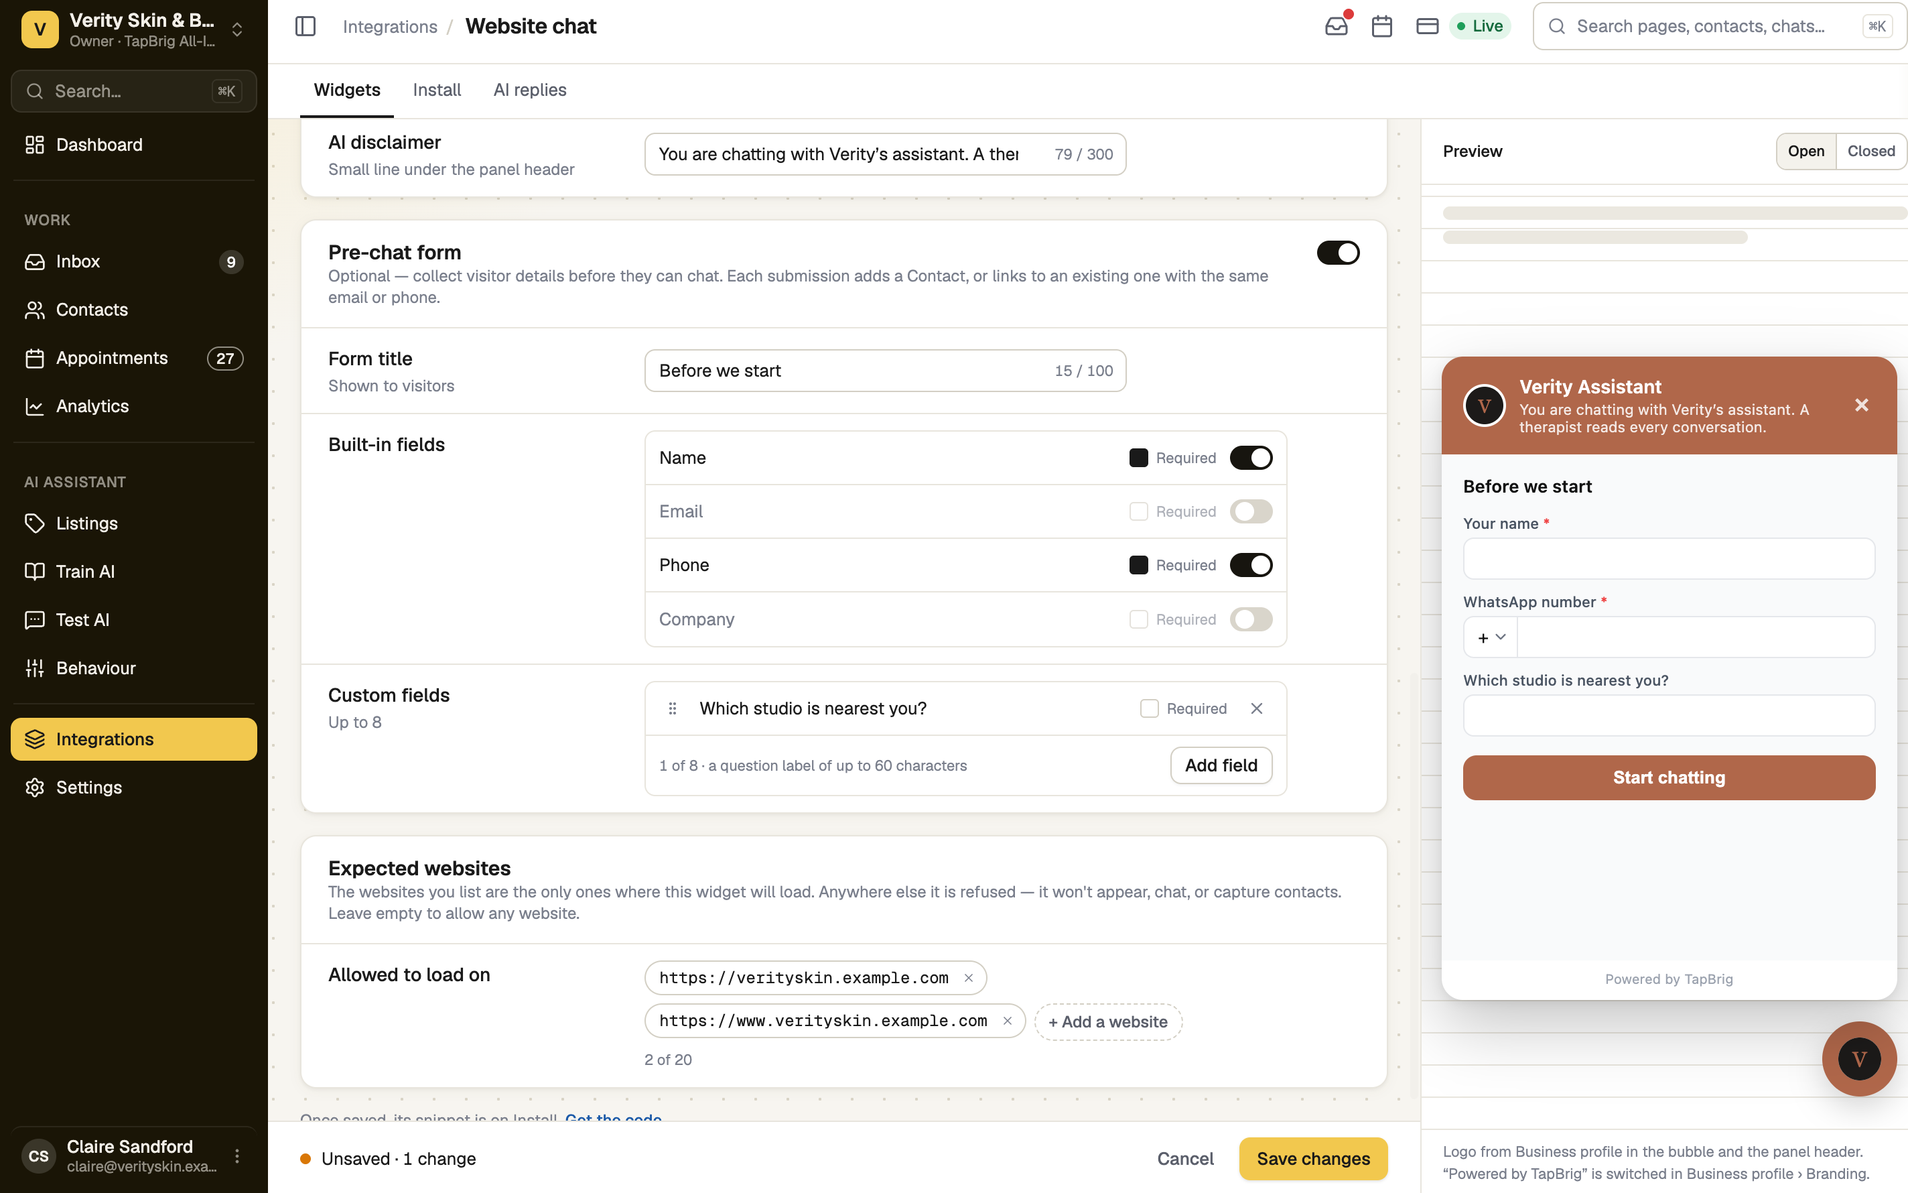This screenshot has width=1908, height=1193.
Task: Open user menu dots next to Claire Sandford
Action: (236, 1156)
